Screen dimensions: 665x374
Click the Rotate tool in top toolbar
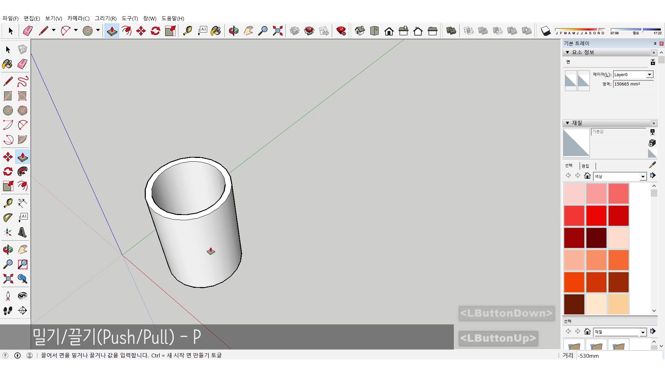[156, 31]
